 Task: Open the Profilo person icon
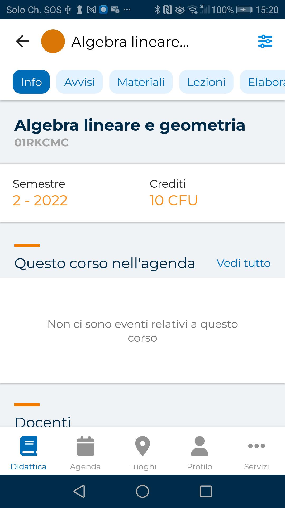point(199,446)
